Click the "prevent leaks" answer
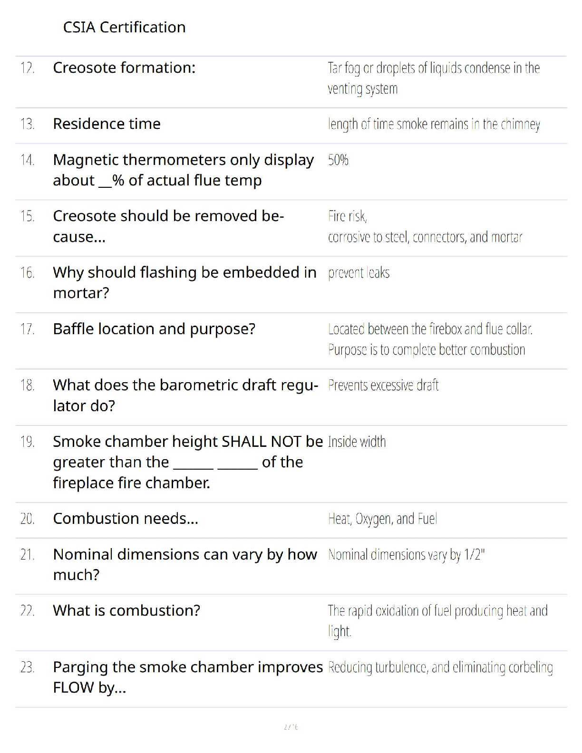The image size is (582, 753). (359, 273)
